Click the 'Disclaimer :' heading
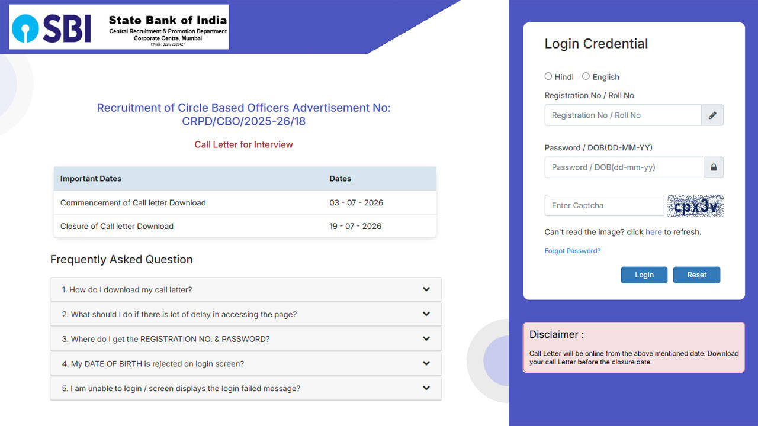Image resolution: width=758 pixels, height=426 pixels. pos(557,334)
